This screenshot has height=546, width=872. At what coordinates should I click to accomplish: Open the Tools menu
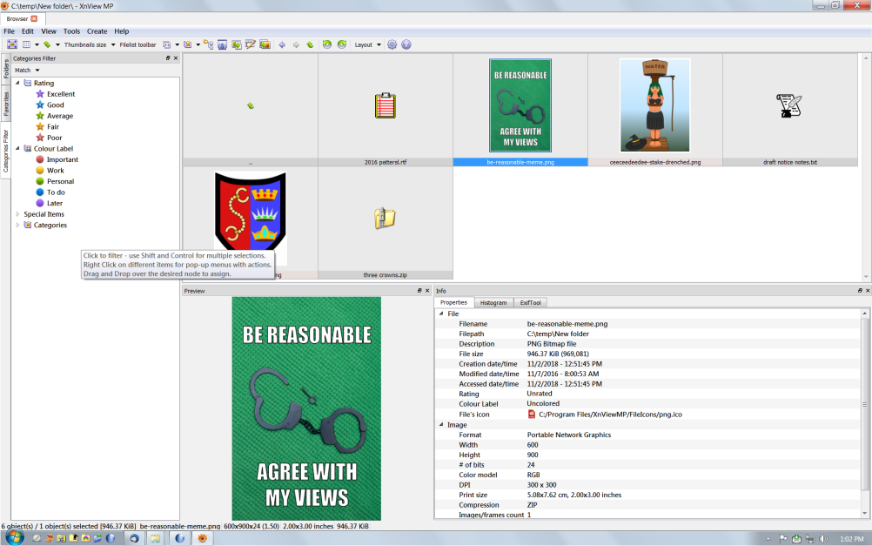tap(71, 31)
